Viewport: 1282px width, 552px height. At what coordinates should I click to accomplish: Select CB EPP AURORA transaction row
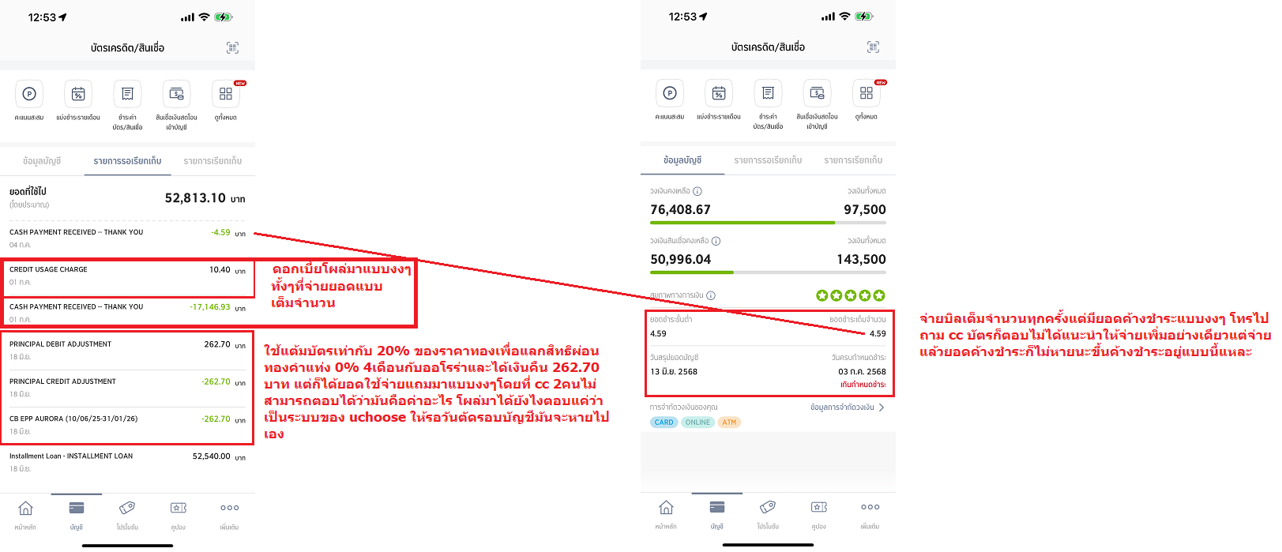127,425
